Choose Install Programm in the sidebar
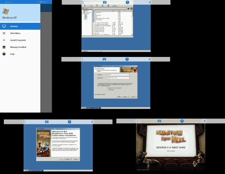The width and height of the screenshot is (225, 174). point(20,40)
